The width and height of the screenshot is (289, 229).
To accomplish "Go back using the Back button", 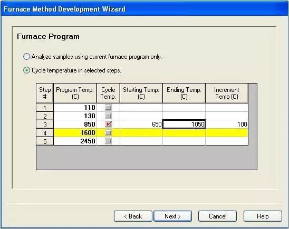I will tap(133, 216).
